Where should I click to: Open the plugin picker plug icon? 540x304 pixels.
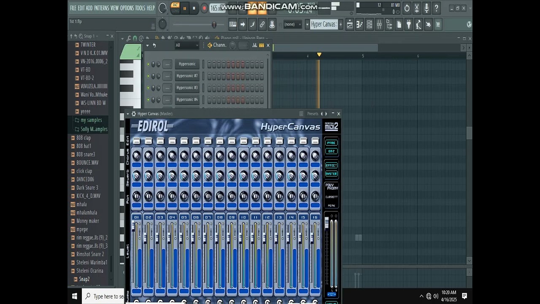point(408,24)
